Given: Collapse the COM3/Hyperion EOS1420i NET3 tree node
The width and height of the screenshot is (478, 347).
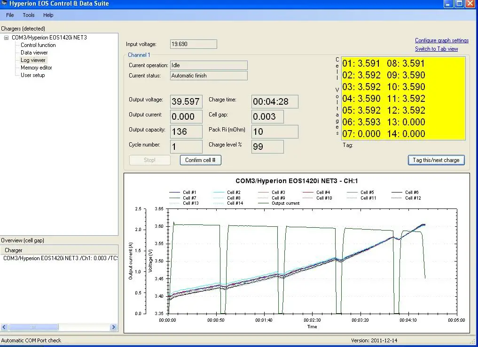Looking at the screenshot, I should point(6,38).
